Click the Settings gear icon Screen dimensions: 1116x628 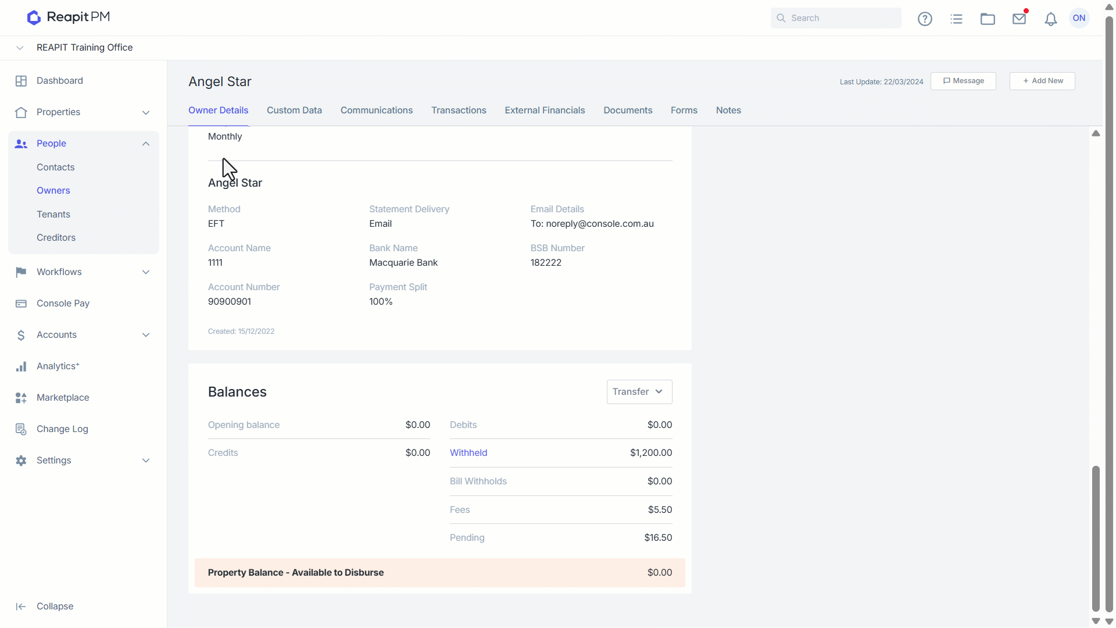(x=21, y=461)
